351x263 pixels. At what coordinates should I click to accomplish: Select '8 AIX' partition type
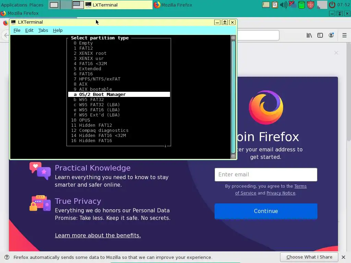click(119, 84)
